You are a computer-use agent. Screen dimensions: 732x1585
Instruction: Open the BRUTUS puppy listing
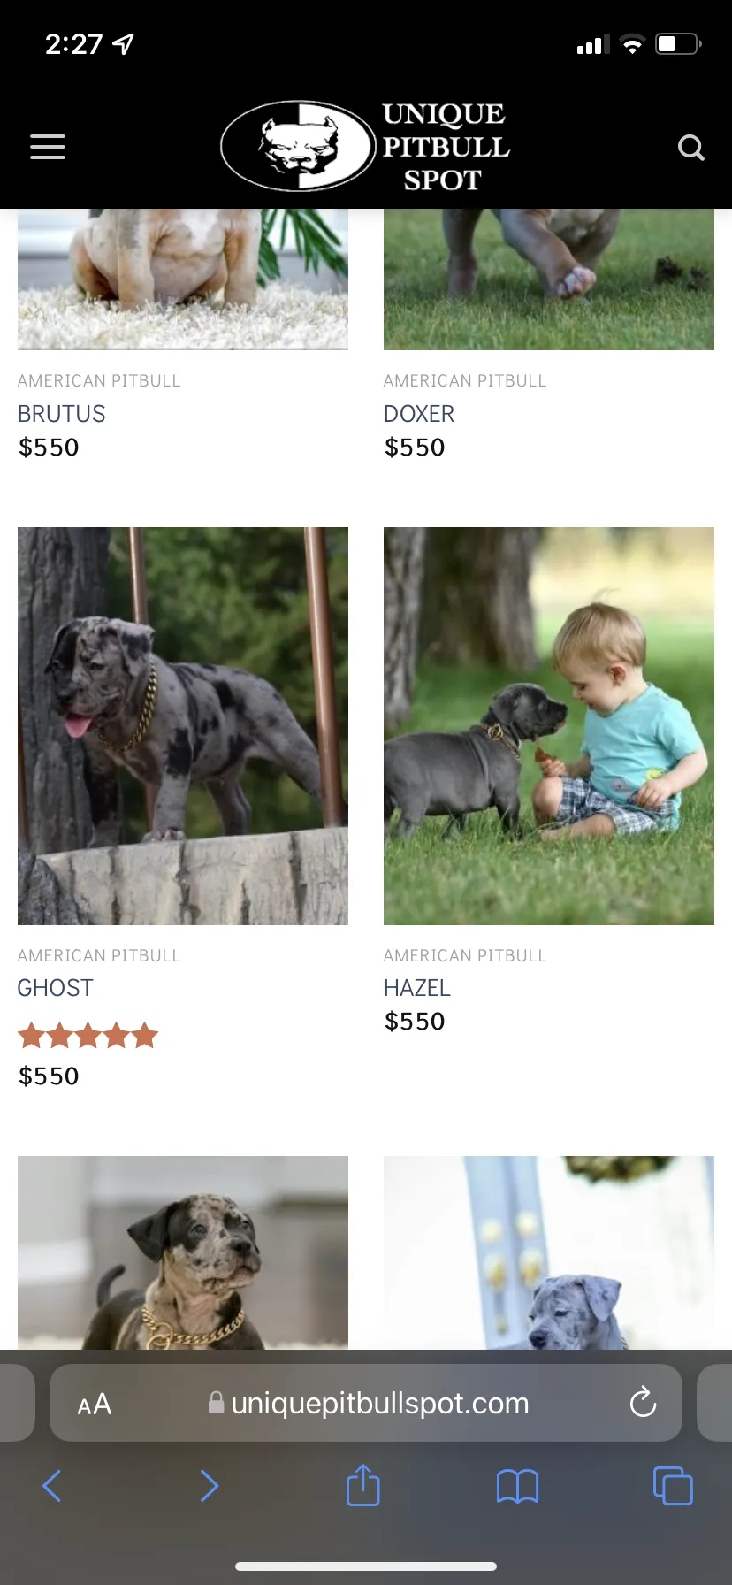click(62, 414)
